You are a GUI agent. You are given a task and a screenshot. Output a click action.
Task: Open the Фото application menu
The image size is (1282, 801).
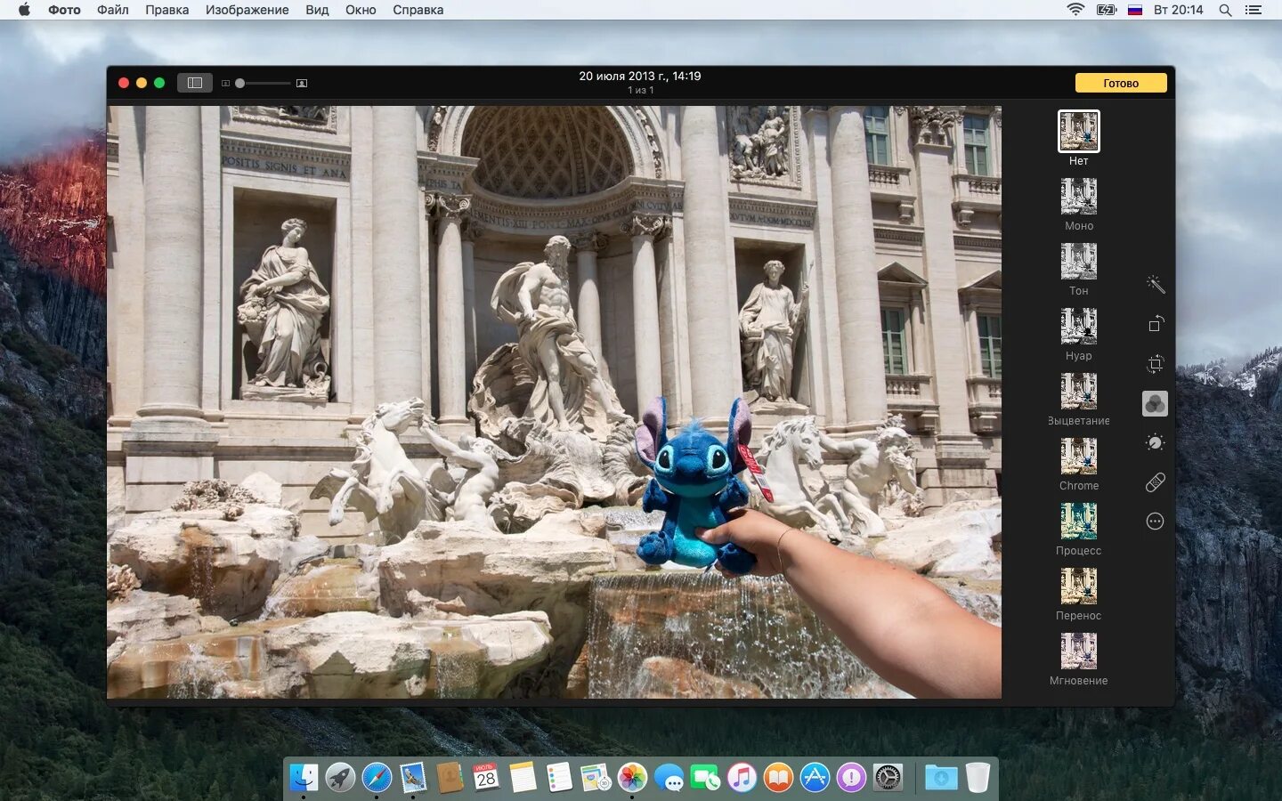(64, 10)
